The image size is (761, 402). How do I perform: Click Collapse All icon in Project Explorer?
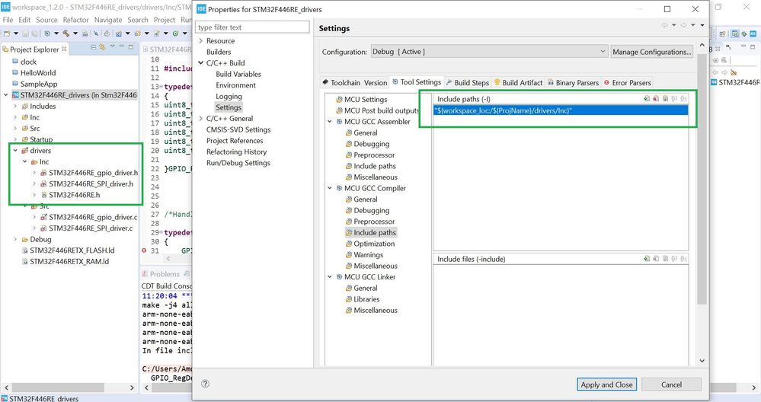[x=94, y=47]
